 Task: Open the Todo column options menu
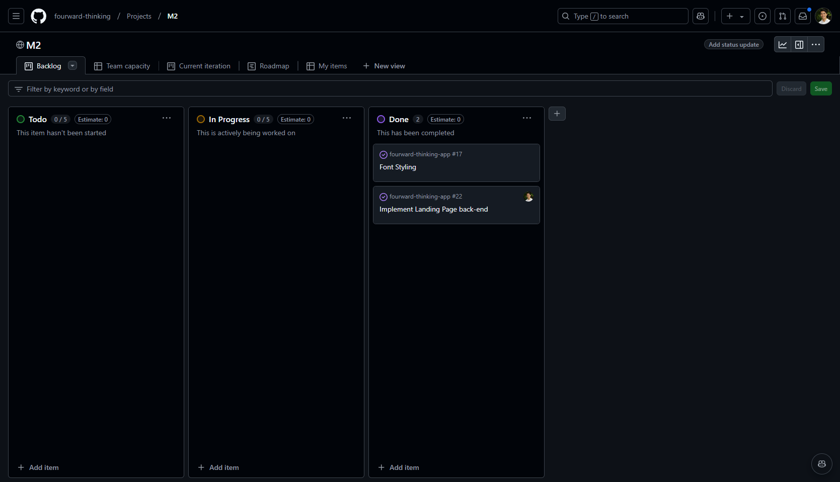click(167, 118)
